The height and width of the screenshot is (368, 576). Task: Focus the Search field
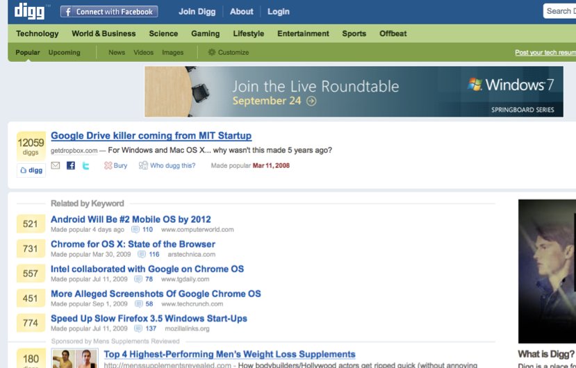(559, 11)
